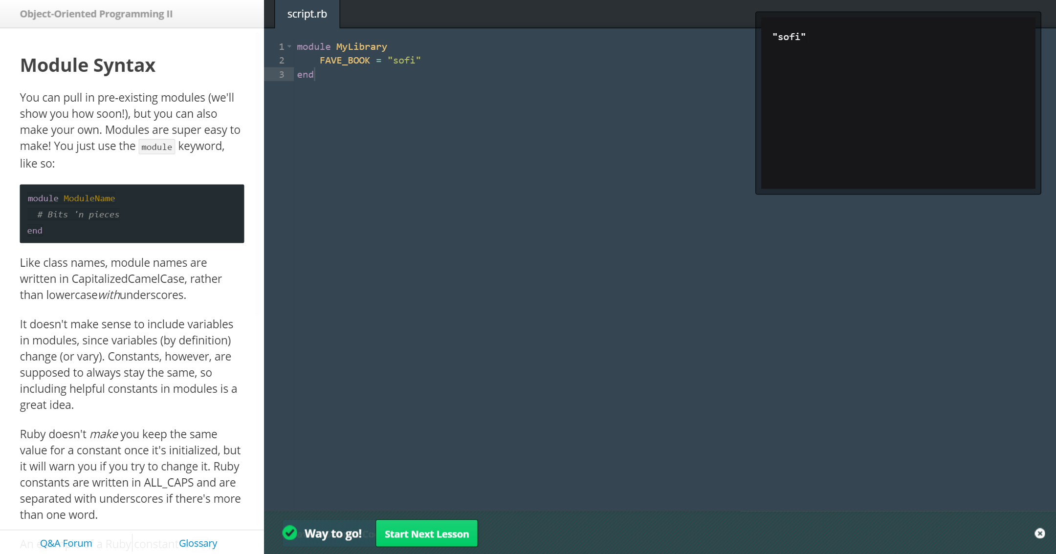Click the Object-Oriented Programming II header

coord(96,14)
